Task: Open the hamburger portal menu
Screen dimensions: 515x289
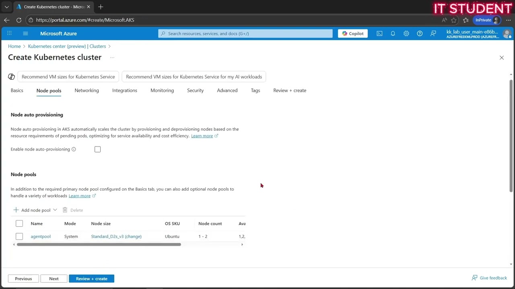Action: [x=25, y=33]
